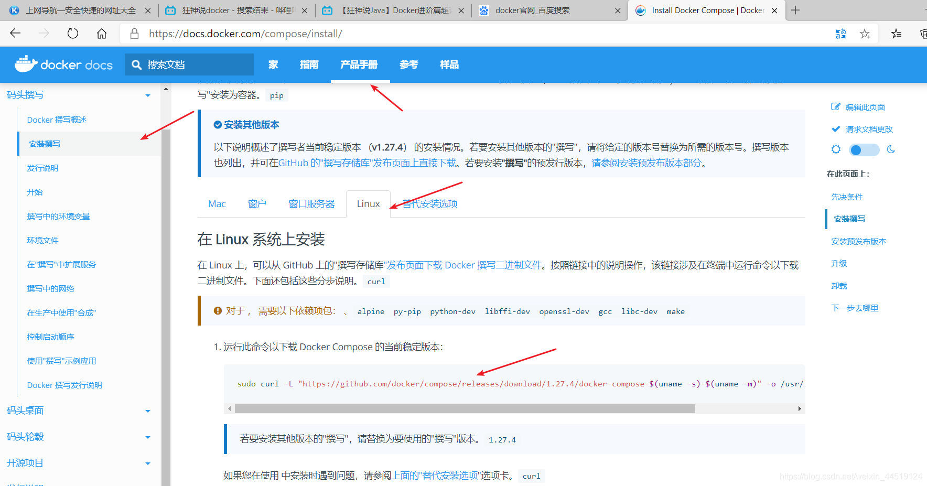927x486 pixels.
Task: Click the left sidebar vertical scrollbar
Action: coord(166,307)
